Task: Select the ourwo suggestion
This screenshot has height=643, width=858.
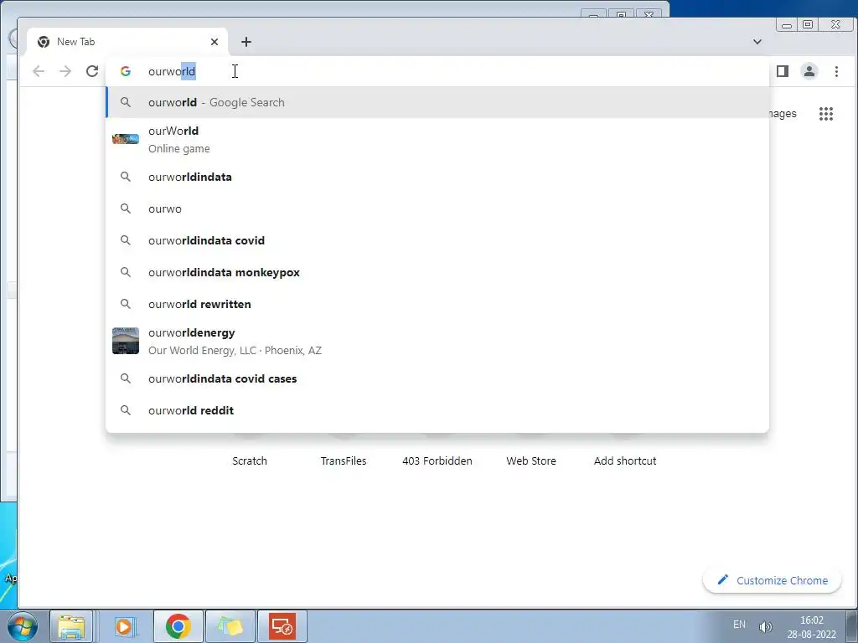Action: click(x=437, y=208)
